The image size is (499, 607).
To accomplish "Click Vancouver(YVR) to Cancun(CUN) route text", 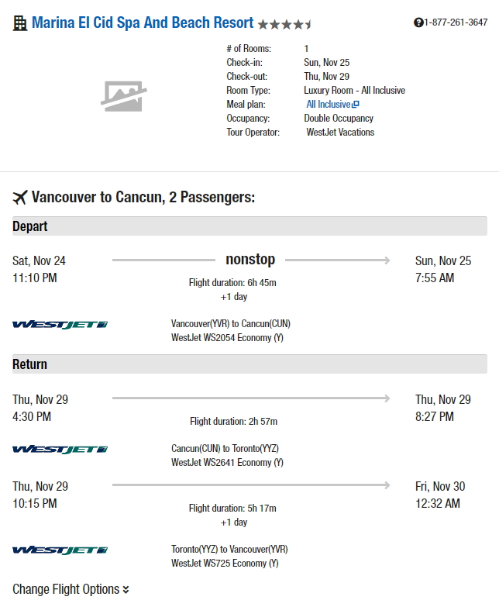I will pyautogui.click(x=231, y=323).
